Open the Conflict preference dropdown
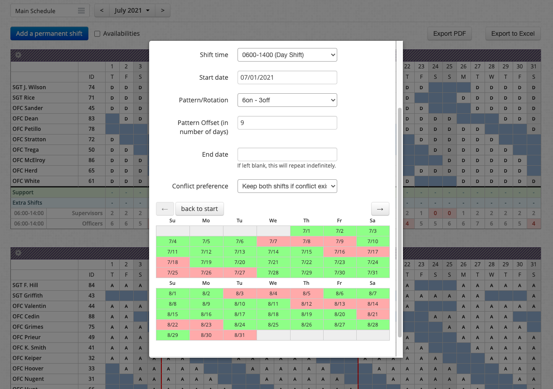The image size is (553, 389). (x=287, y=186)
